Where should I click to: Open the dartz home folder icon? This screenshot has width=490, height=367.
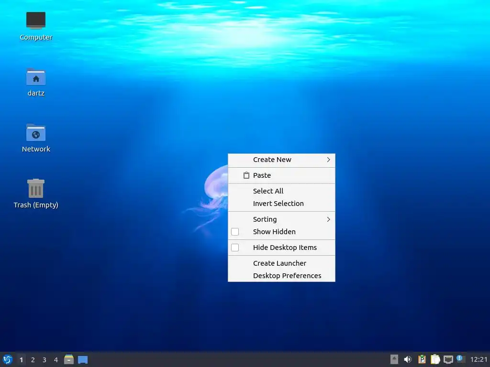[x=35, y=76]
